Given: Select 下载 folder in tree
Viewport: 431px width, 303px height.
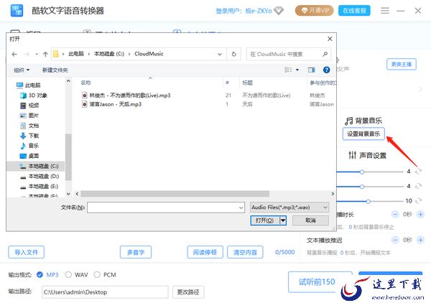Looking at the screenshot, I should [30, 136].
